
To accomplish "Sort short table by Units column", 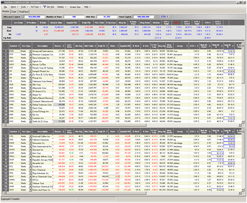I will click(114, 132).
